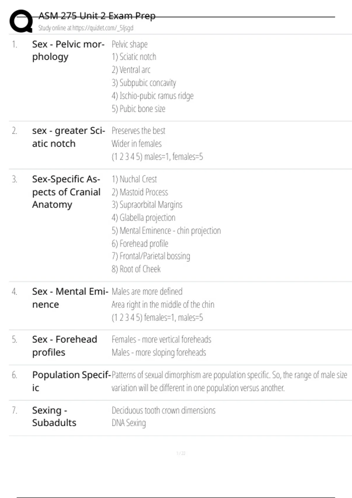Click the 1/22 page number indicator

[x=181, y=453]
